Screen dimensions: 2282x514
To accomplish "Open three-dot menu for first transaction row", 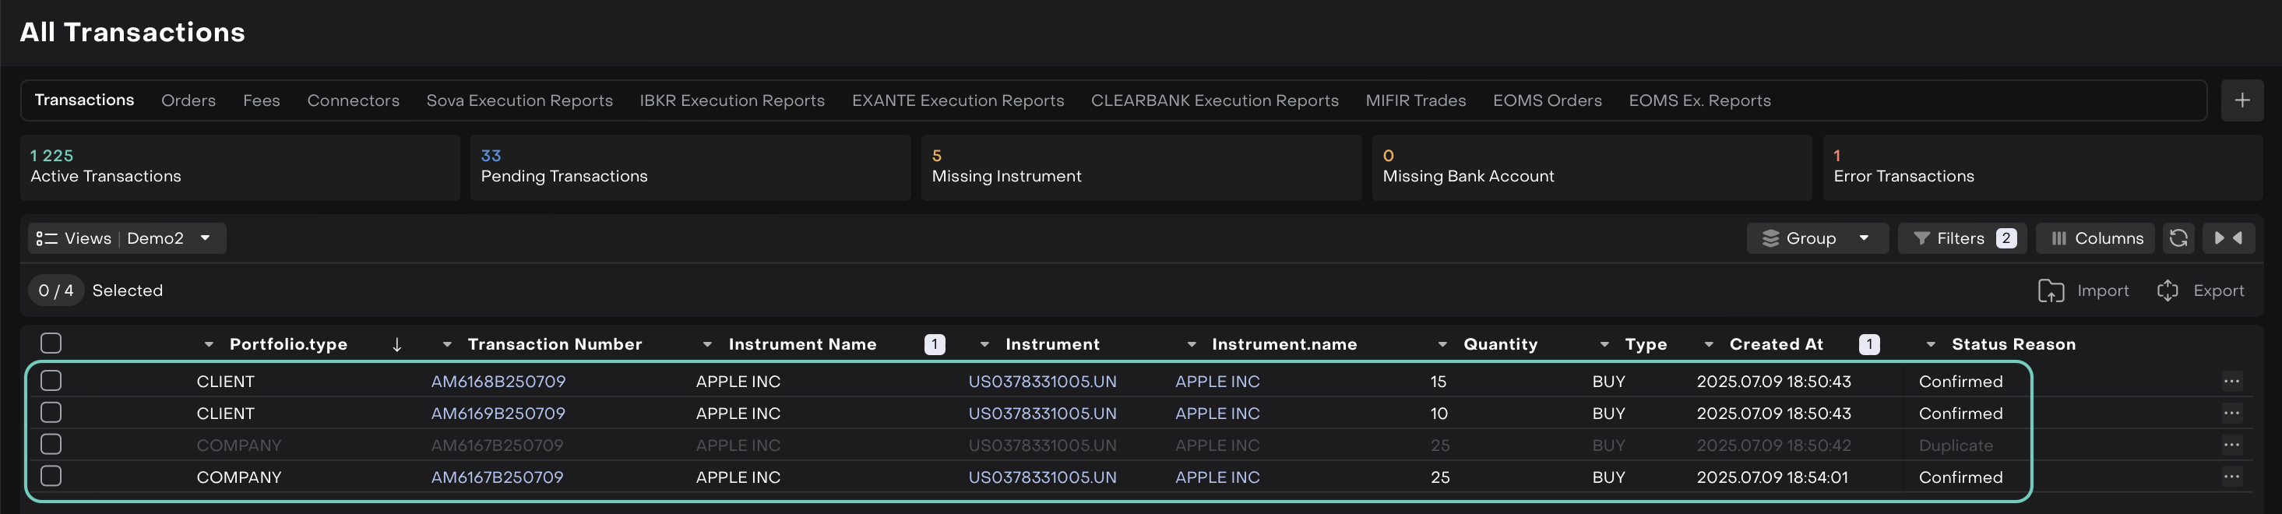I will (2231, 381).
